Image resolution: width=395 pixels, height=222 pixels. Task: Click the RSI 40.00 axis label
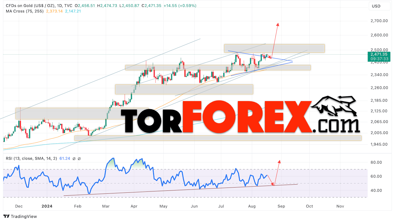(376, 190)
